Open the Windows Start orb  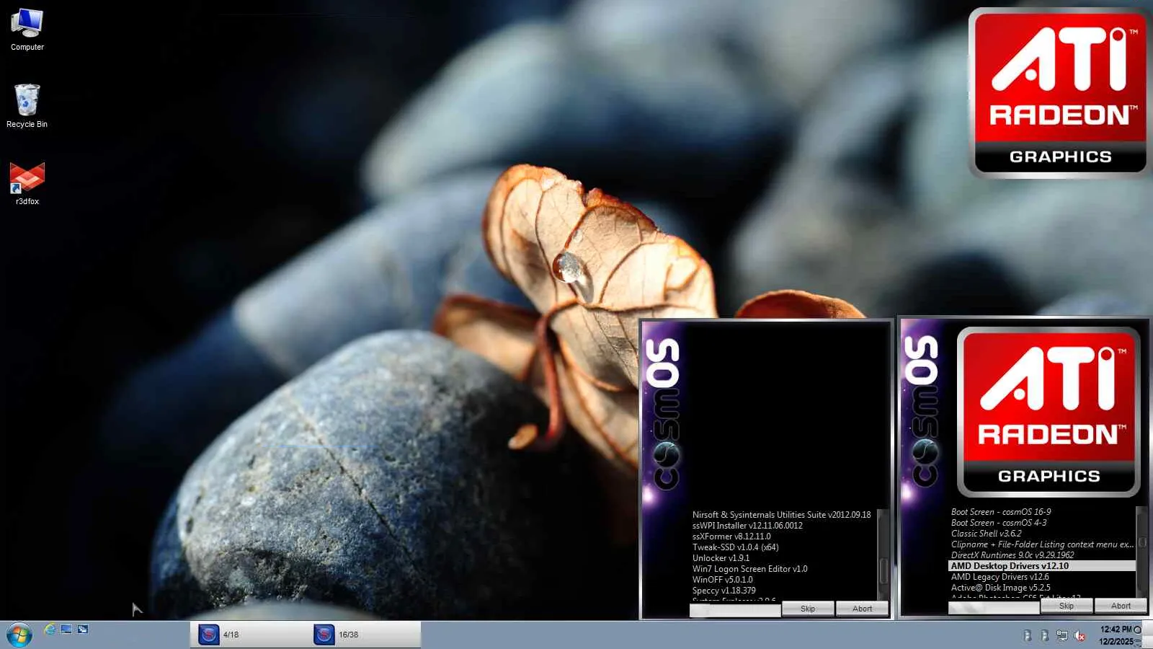19,635
